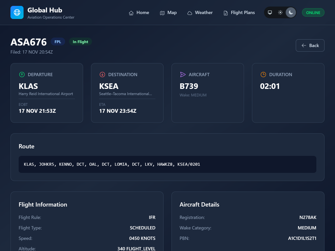
Task: Click the house icon beside Home
Action: click(131, 13)
